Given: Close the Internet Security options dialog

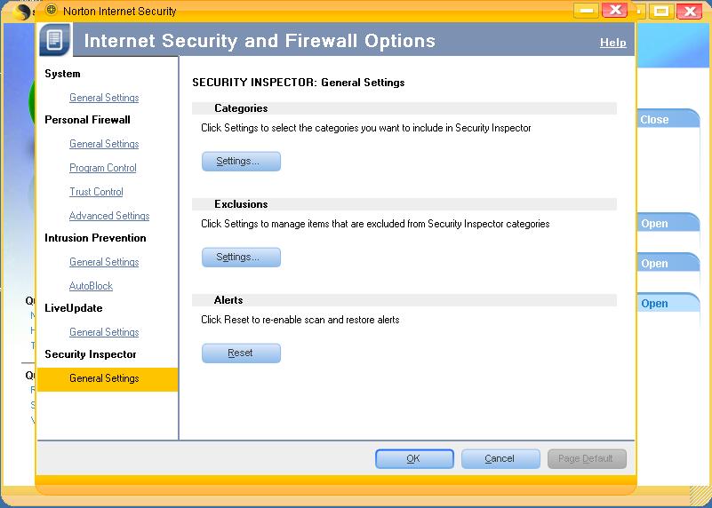Looking at the screenshot, I should coord(615,11).
